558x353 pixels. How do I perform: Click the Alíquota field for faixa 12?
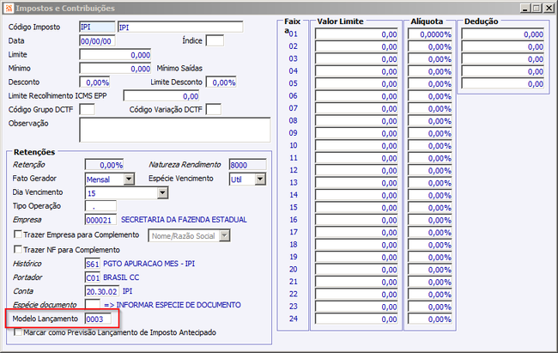click(x=430, y=170)
